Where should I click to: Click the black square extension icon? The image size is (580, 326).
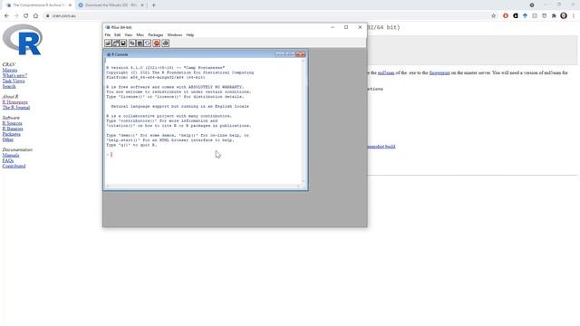[x=516, y=16]
